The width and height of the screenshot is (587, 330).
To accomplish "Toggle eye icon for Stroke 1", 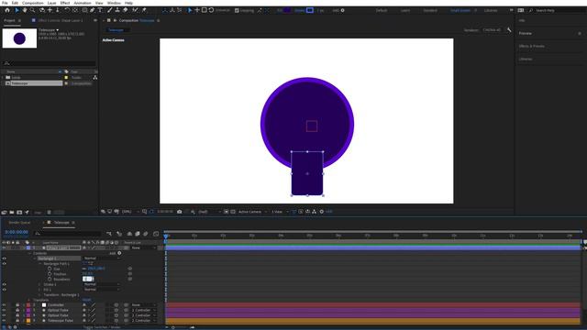I will (x=4, y=284).
